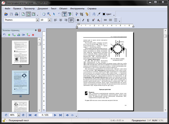
Task: Open the Thames font name dropdown
Action: [x=37, y=20]
